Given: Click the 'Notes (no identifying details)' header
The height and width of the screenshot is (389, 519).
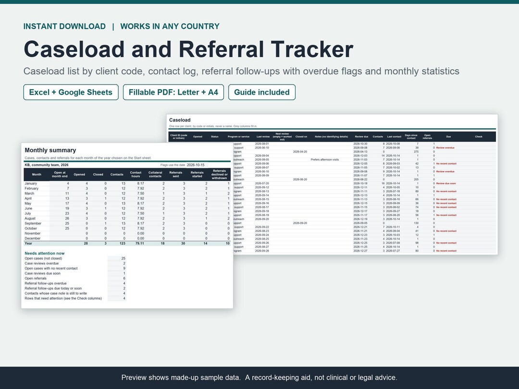Looking at the screenshot, I should (x=331, y=136).
